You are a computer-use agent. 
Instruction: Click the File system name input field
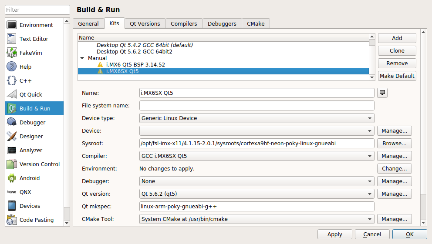pos(256,105)
